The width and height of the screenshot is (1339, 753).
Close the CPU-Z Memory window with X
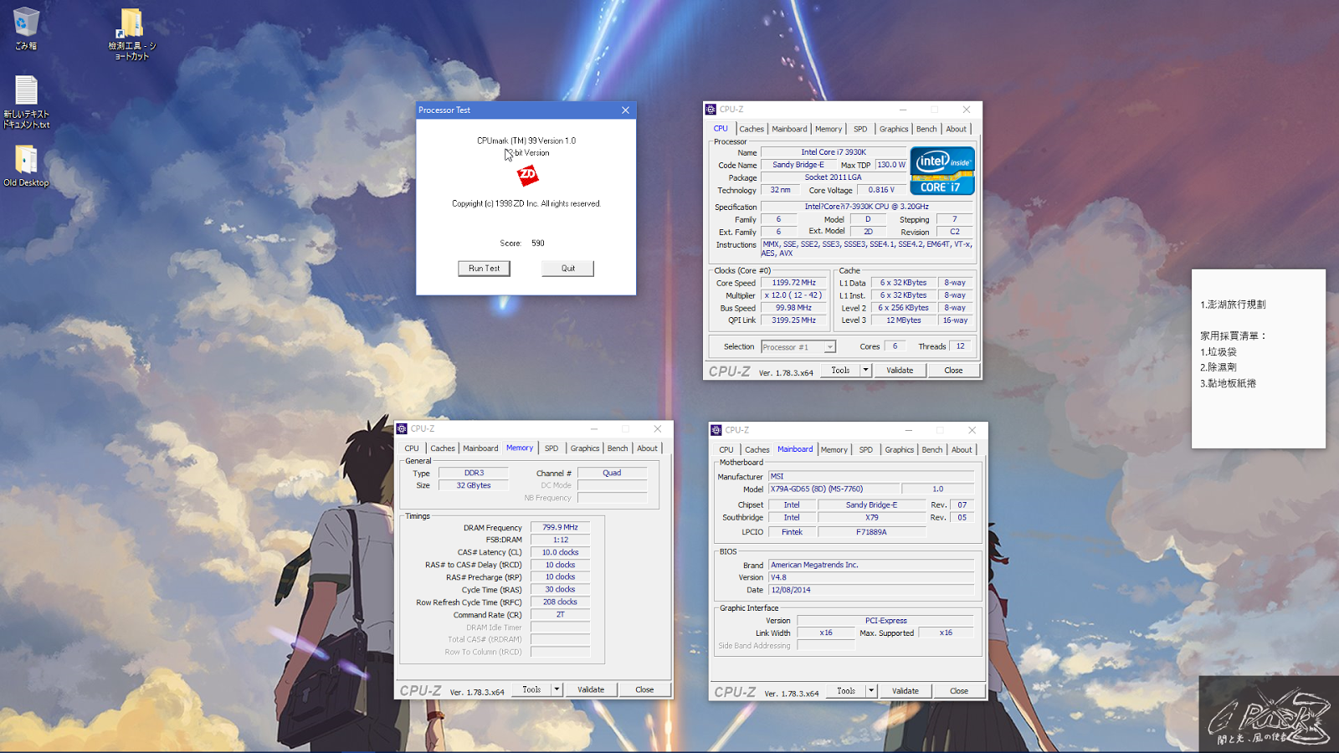658,429
